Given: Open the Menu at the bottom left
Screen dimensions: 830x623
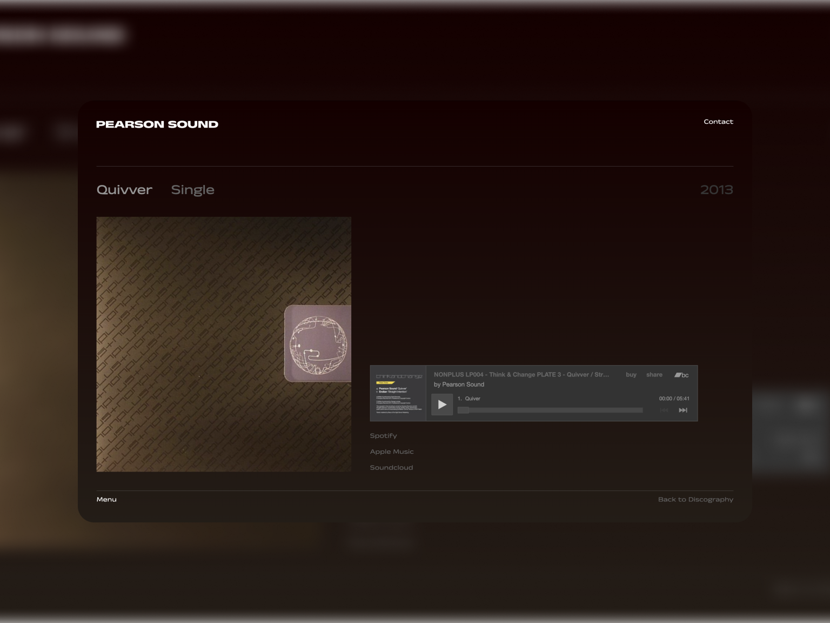Looking at the screenshot, I should (x=106, y=500).
